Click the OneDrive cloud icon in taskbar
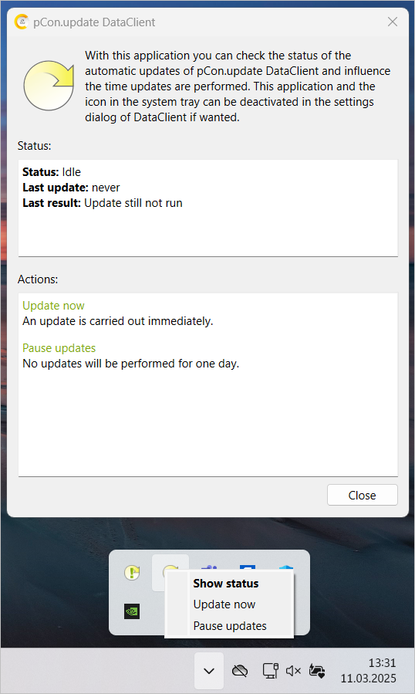The width and height of the screenshot is (415, 694). click(x=240, y=671)
